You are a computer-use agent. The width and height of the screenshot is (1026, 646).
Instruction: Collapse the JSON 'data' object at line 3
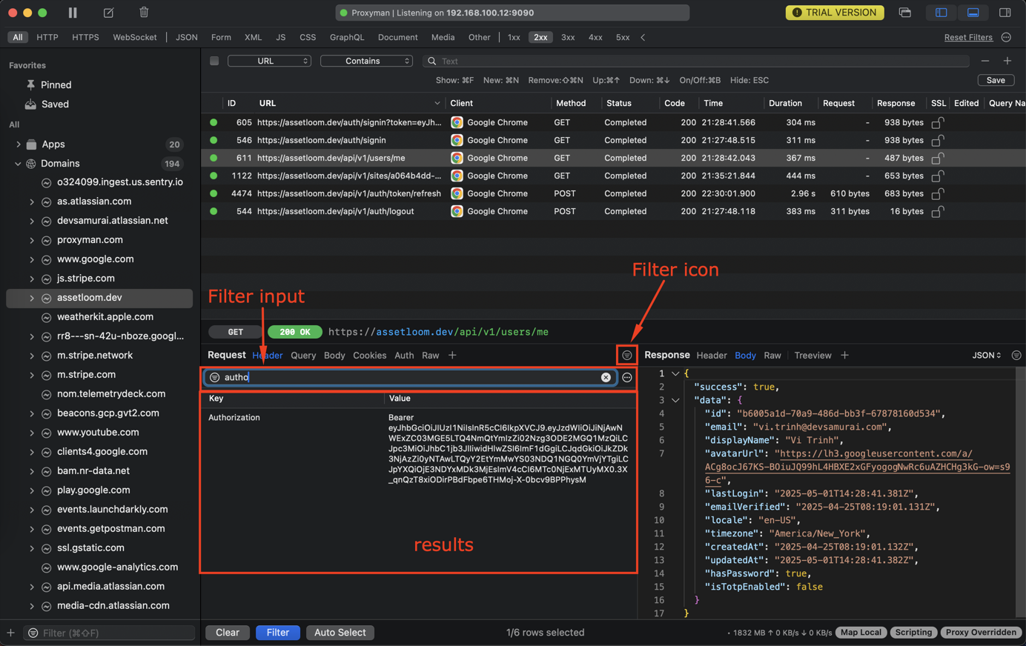coord(675,400)
